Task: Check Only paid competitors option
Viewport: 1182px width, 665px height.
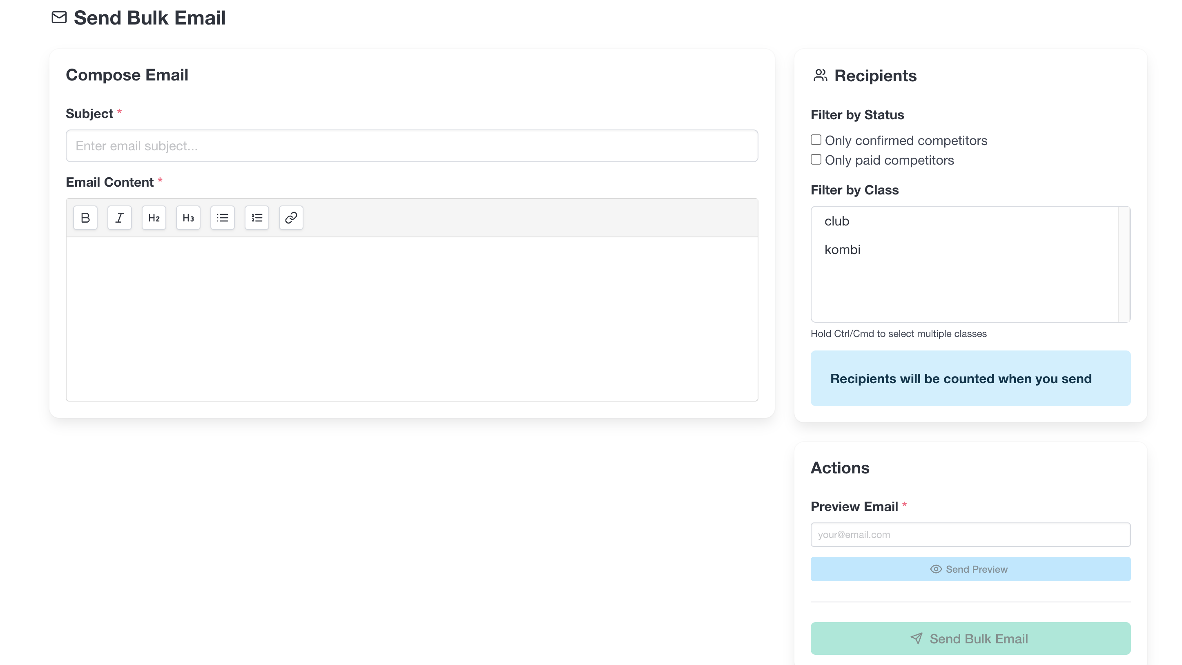Action: (816, 159)
